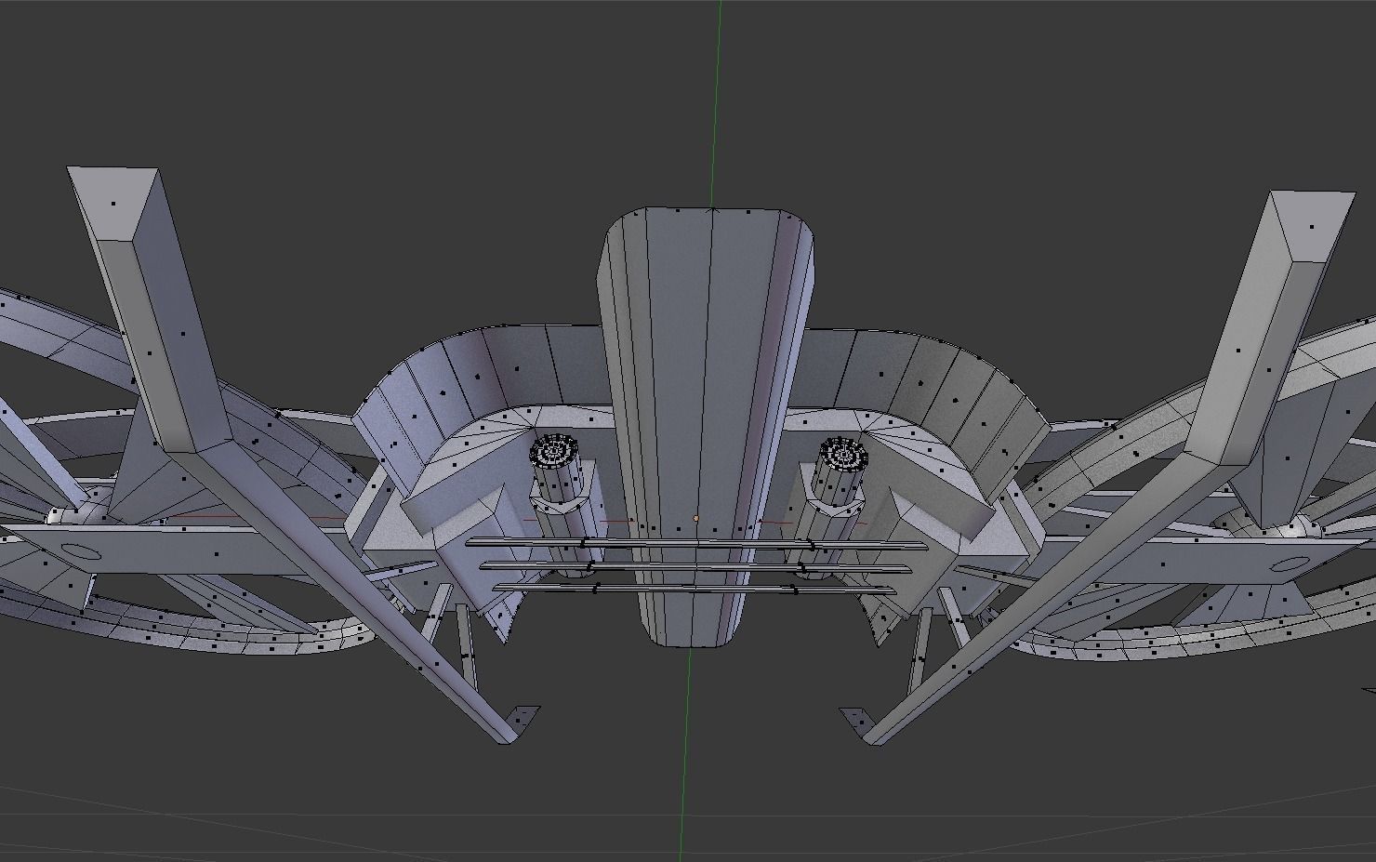The image size is (1376, 862).
Task: Click the right cylindrical turbine with dotted cap
Action: 844,456
